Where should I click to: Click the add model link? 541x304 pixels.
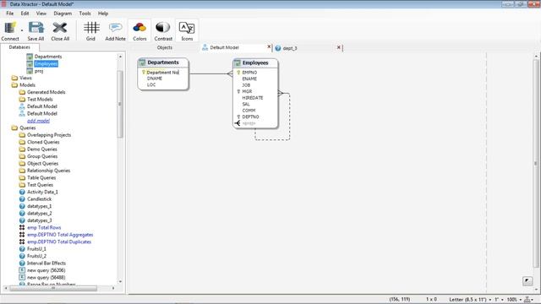(x=38, y=121)
